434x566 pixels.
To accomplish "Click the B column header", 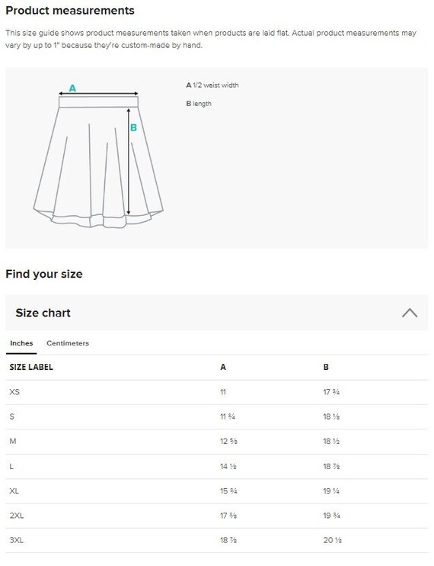I will [326, 367].
